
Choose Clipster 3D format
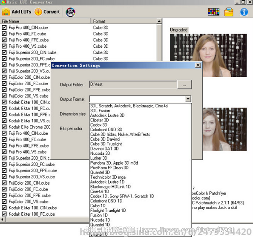coord(99,120)
